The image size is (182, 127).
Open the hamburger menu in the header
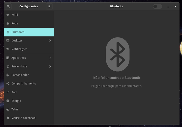click(49, 6)
